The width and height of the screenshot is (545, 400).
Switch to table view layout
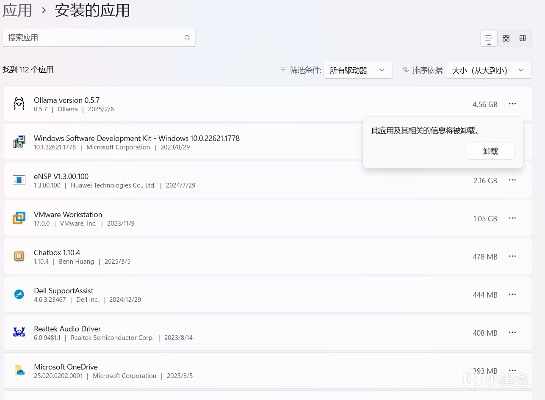tap(523, 38)
